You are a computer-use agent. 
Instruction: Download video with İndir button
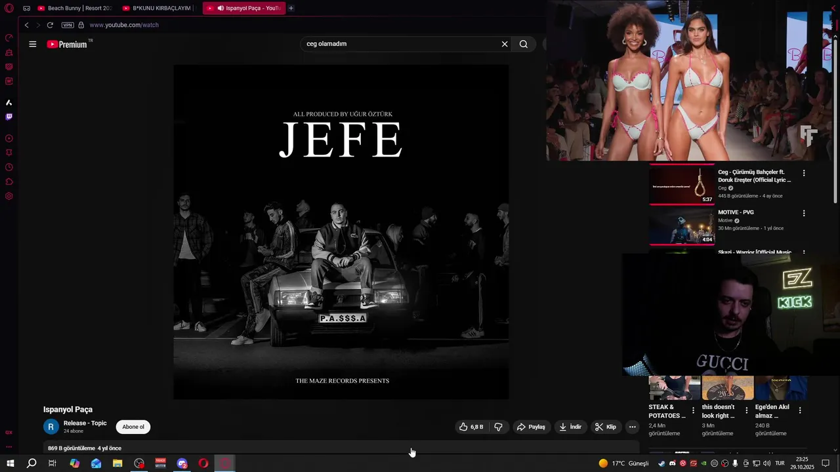[x=570, y=427]
